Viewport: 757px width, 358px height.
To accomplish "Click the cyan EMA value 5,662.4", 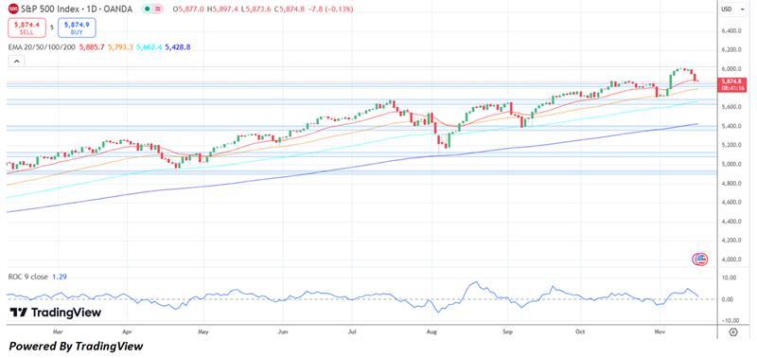I will (x=149, y=47).
